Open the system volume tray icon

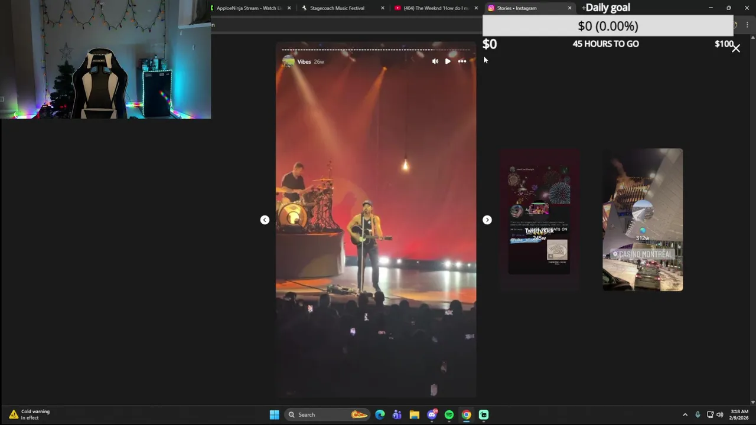(720, 414)
